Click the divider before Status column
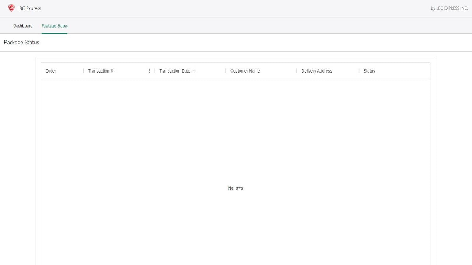472x265 pixels. pyautogui.click(x=358, y=71)
